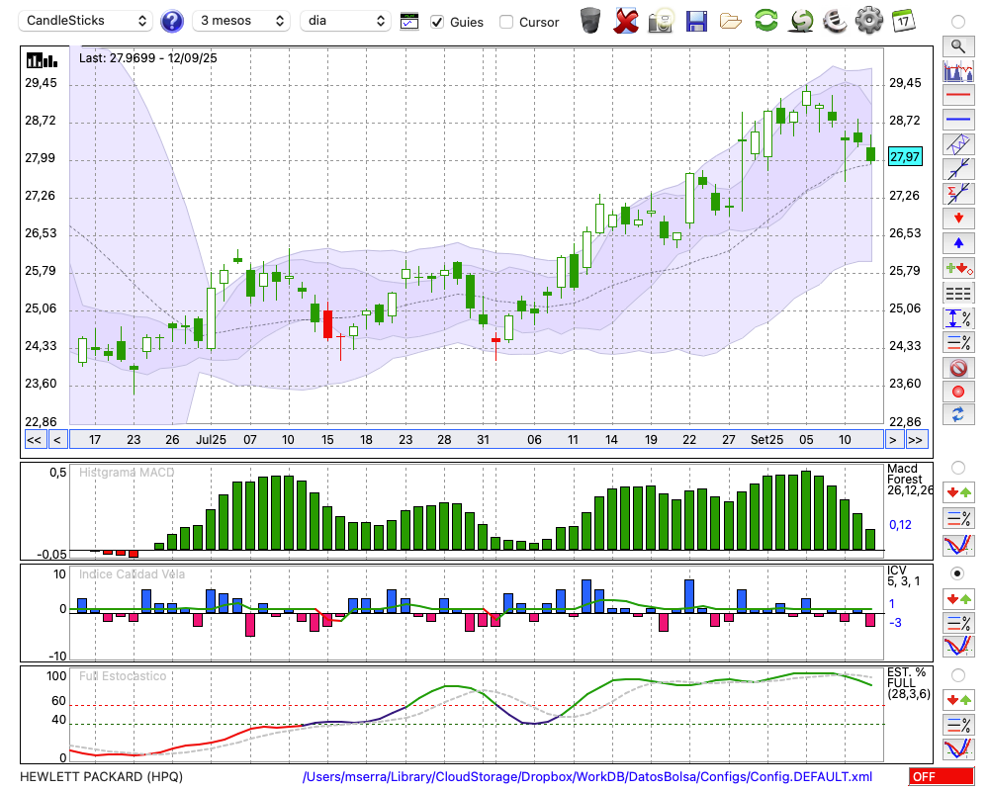
Task: Click ICV panel curve indicator icon
Action: click(958, 646)
